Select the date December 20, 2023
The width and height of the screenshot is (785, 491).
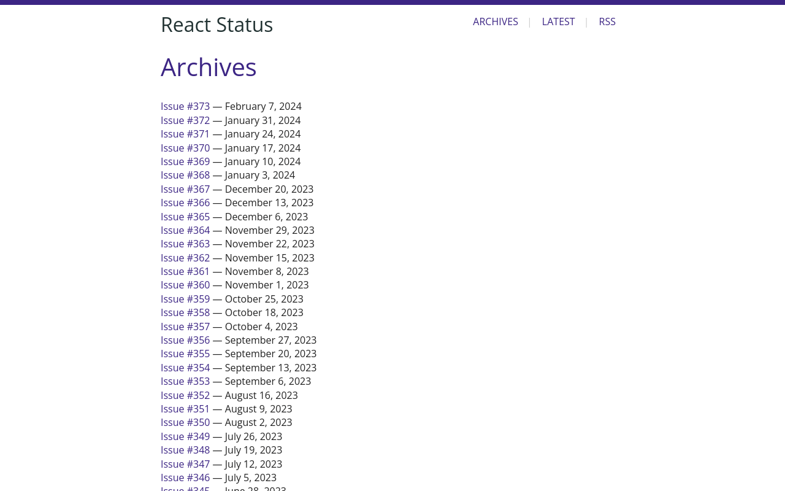coord(269,189)
